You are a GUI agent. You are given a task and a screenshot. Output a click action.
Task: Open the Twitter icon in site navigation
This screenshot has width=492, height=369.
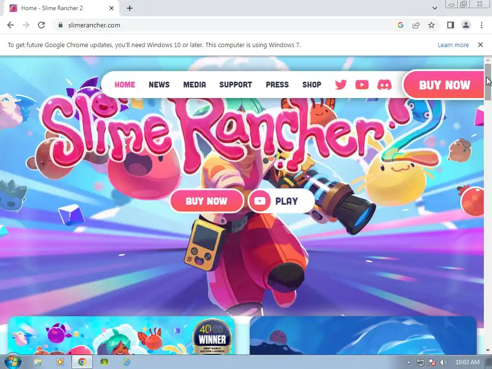point(341,85)
